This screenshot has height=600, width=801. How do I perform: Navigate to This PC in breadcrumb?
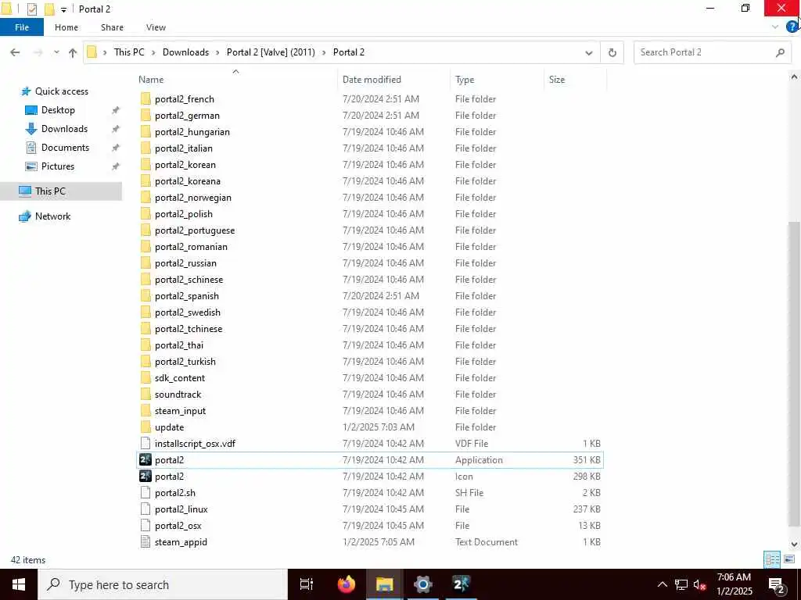129,52
